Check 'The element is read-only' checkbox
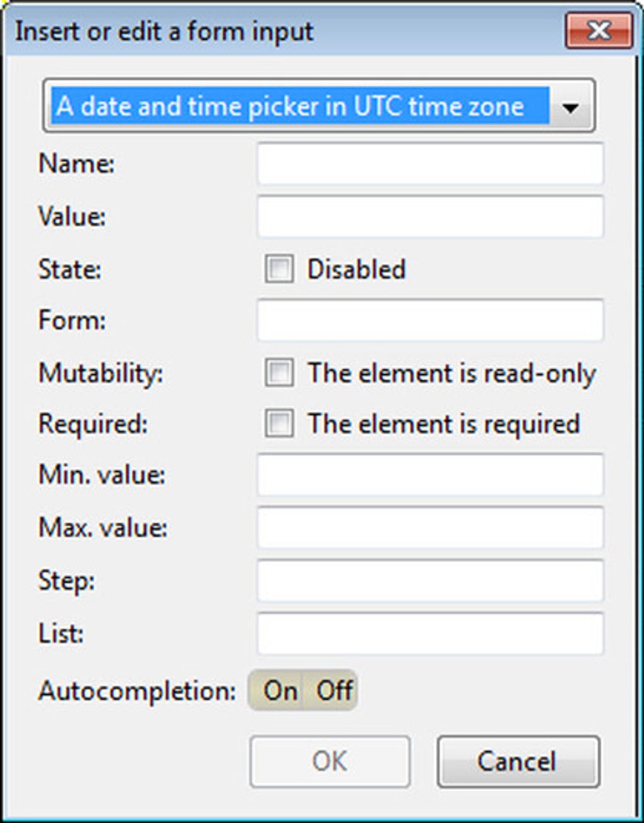The width and height of the screenshot is (644, 823). (x=279, y=372)
